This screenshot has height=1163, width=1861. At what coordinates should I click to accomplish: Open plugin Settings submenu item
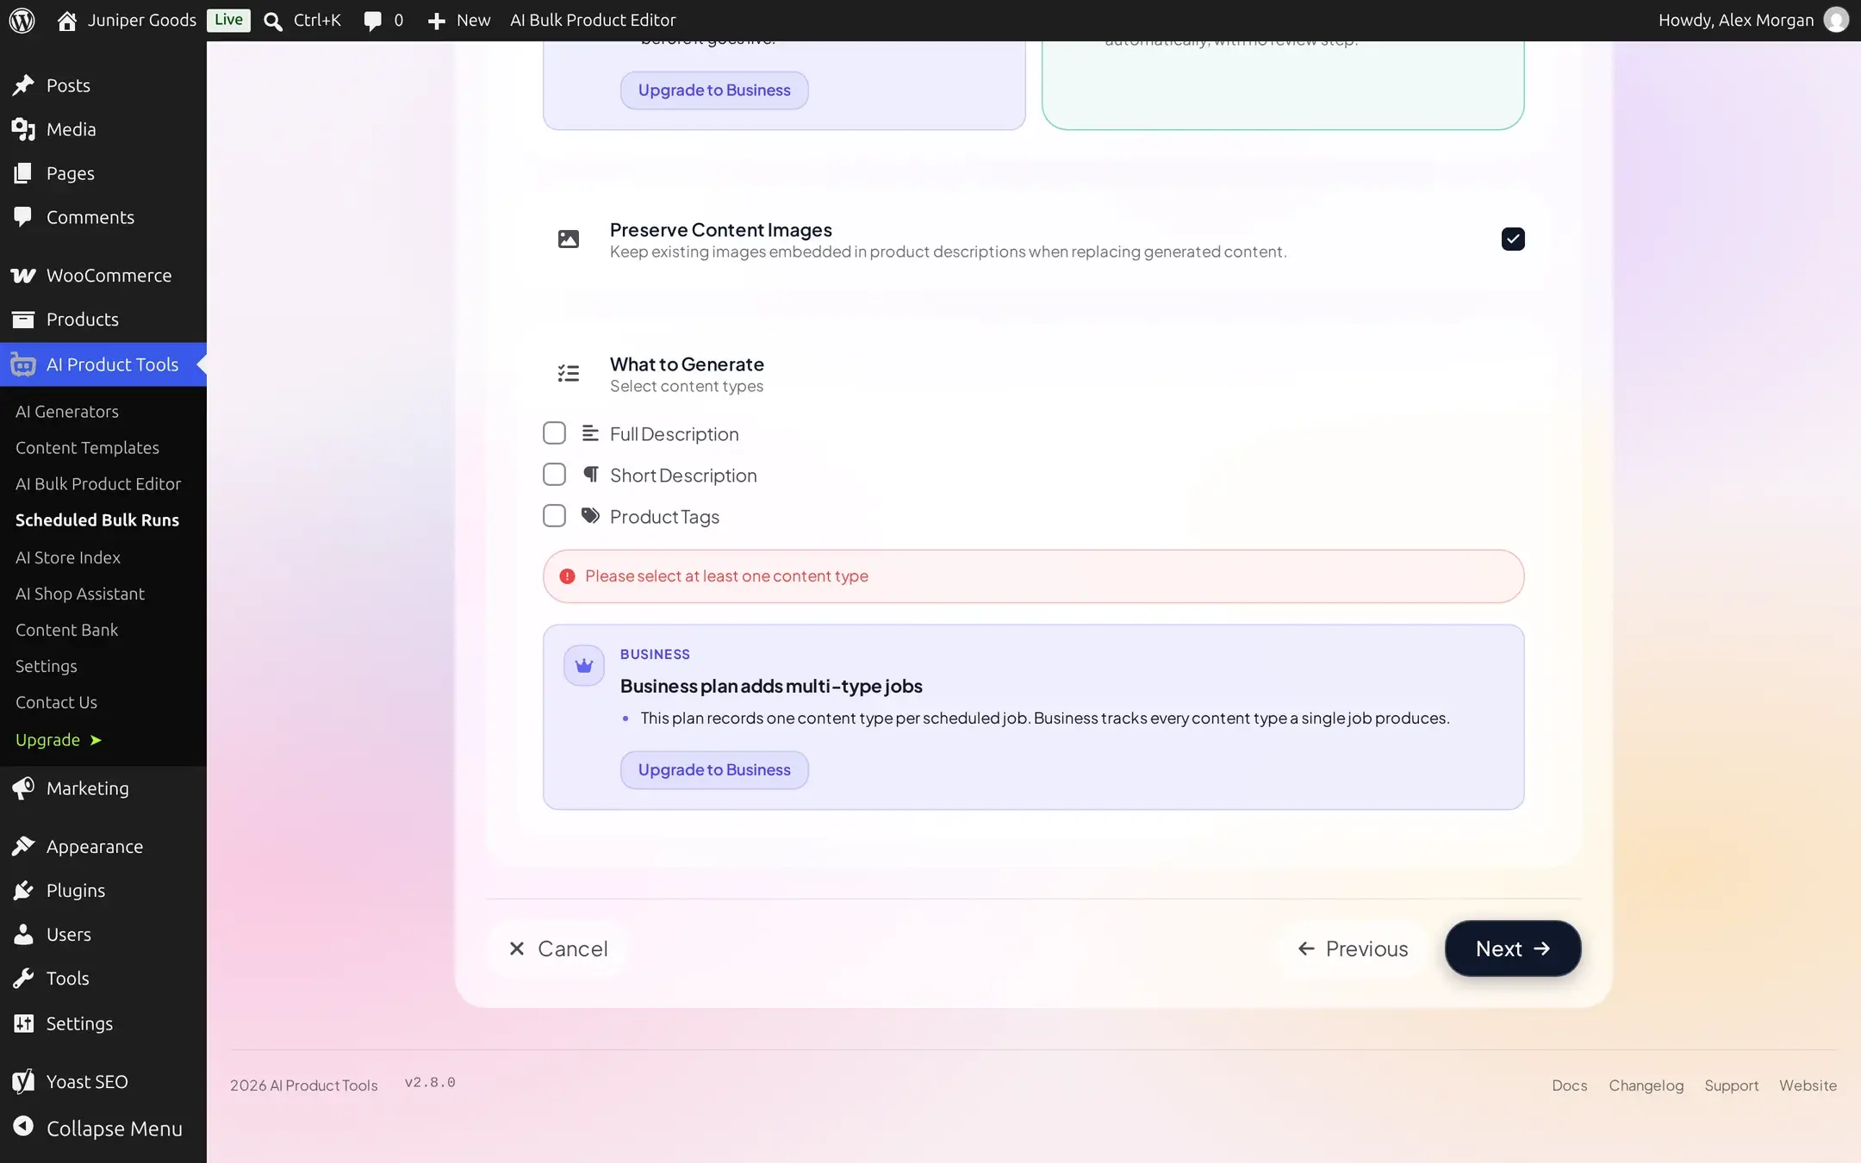[x=47, y=666]
